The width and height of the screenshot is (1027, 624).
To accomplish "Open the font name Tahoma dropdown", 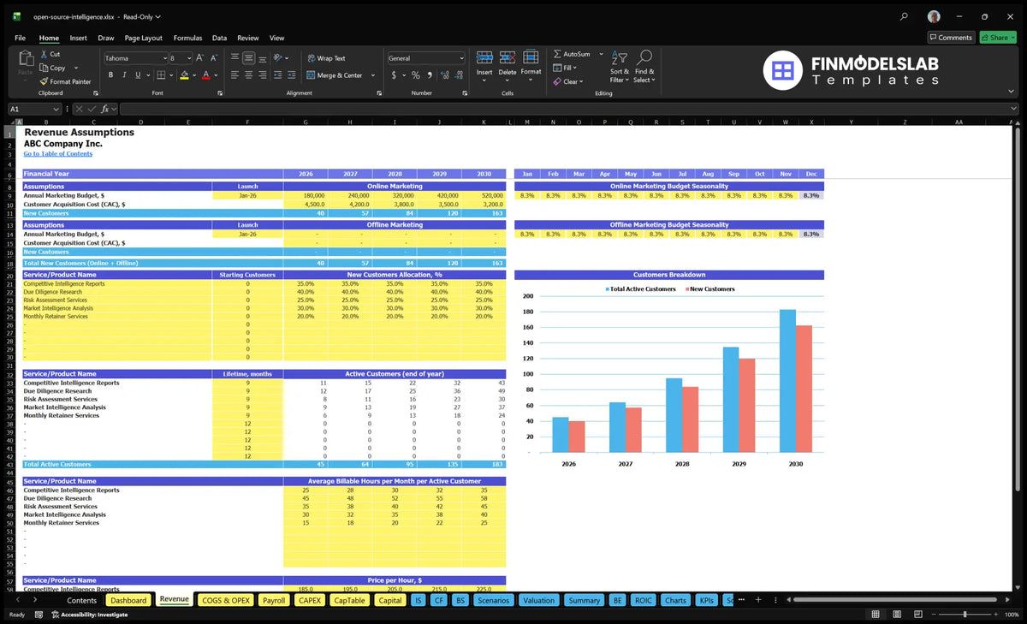I will (x=164, y=58).
